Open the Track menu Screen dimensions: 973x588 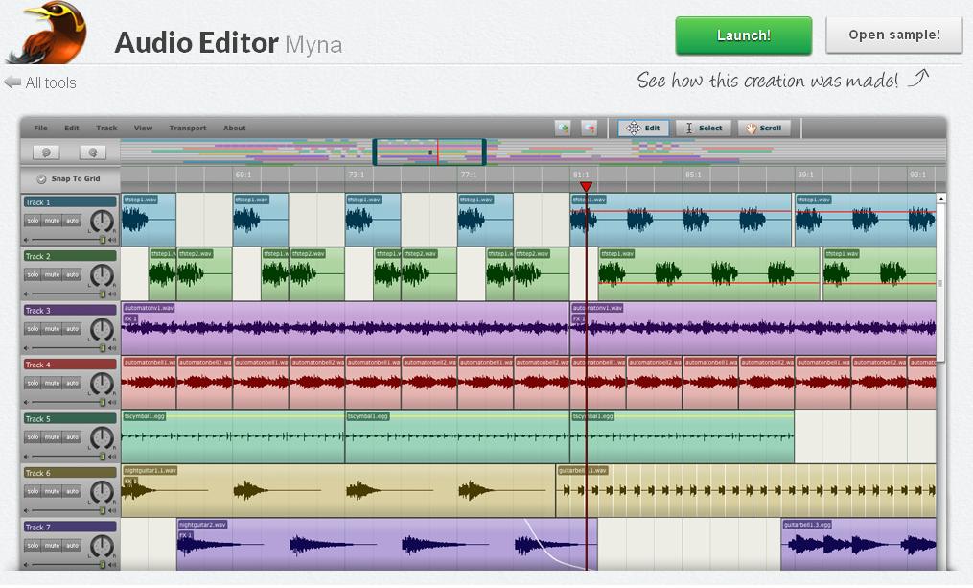[x=106, y=128]
